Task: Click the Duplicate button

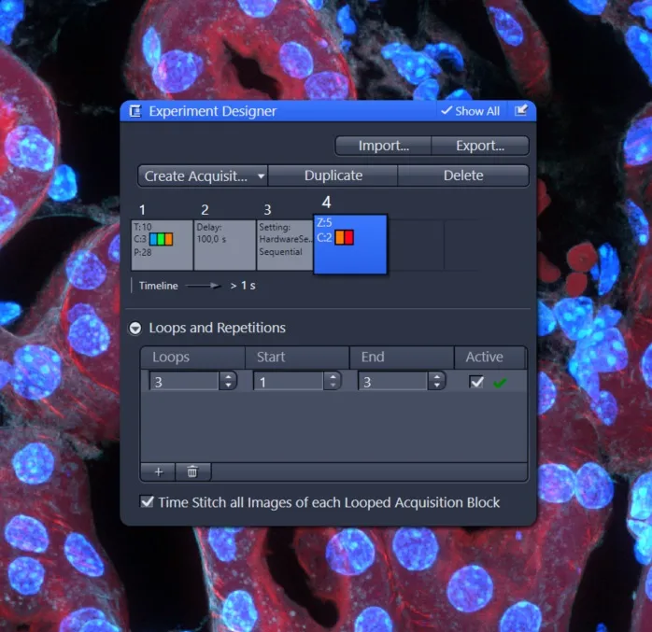Action: (x=333, y=176)
